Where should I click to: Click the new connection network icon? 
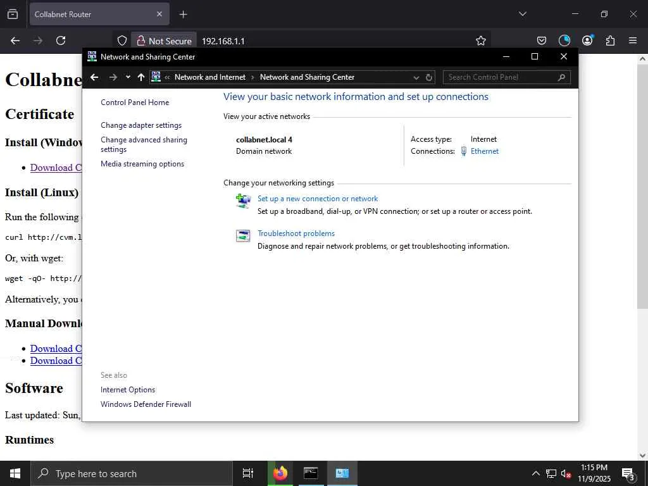(x=243, y=201)
